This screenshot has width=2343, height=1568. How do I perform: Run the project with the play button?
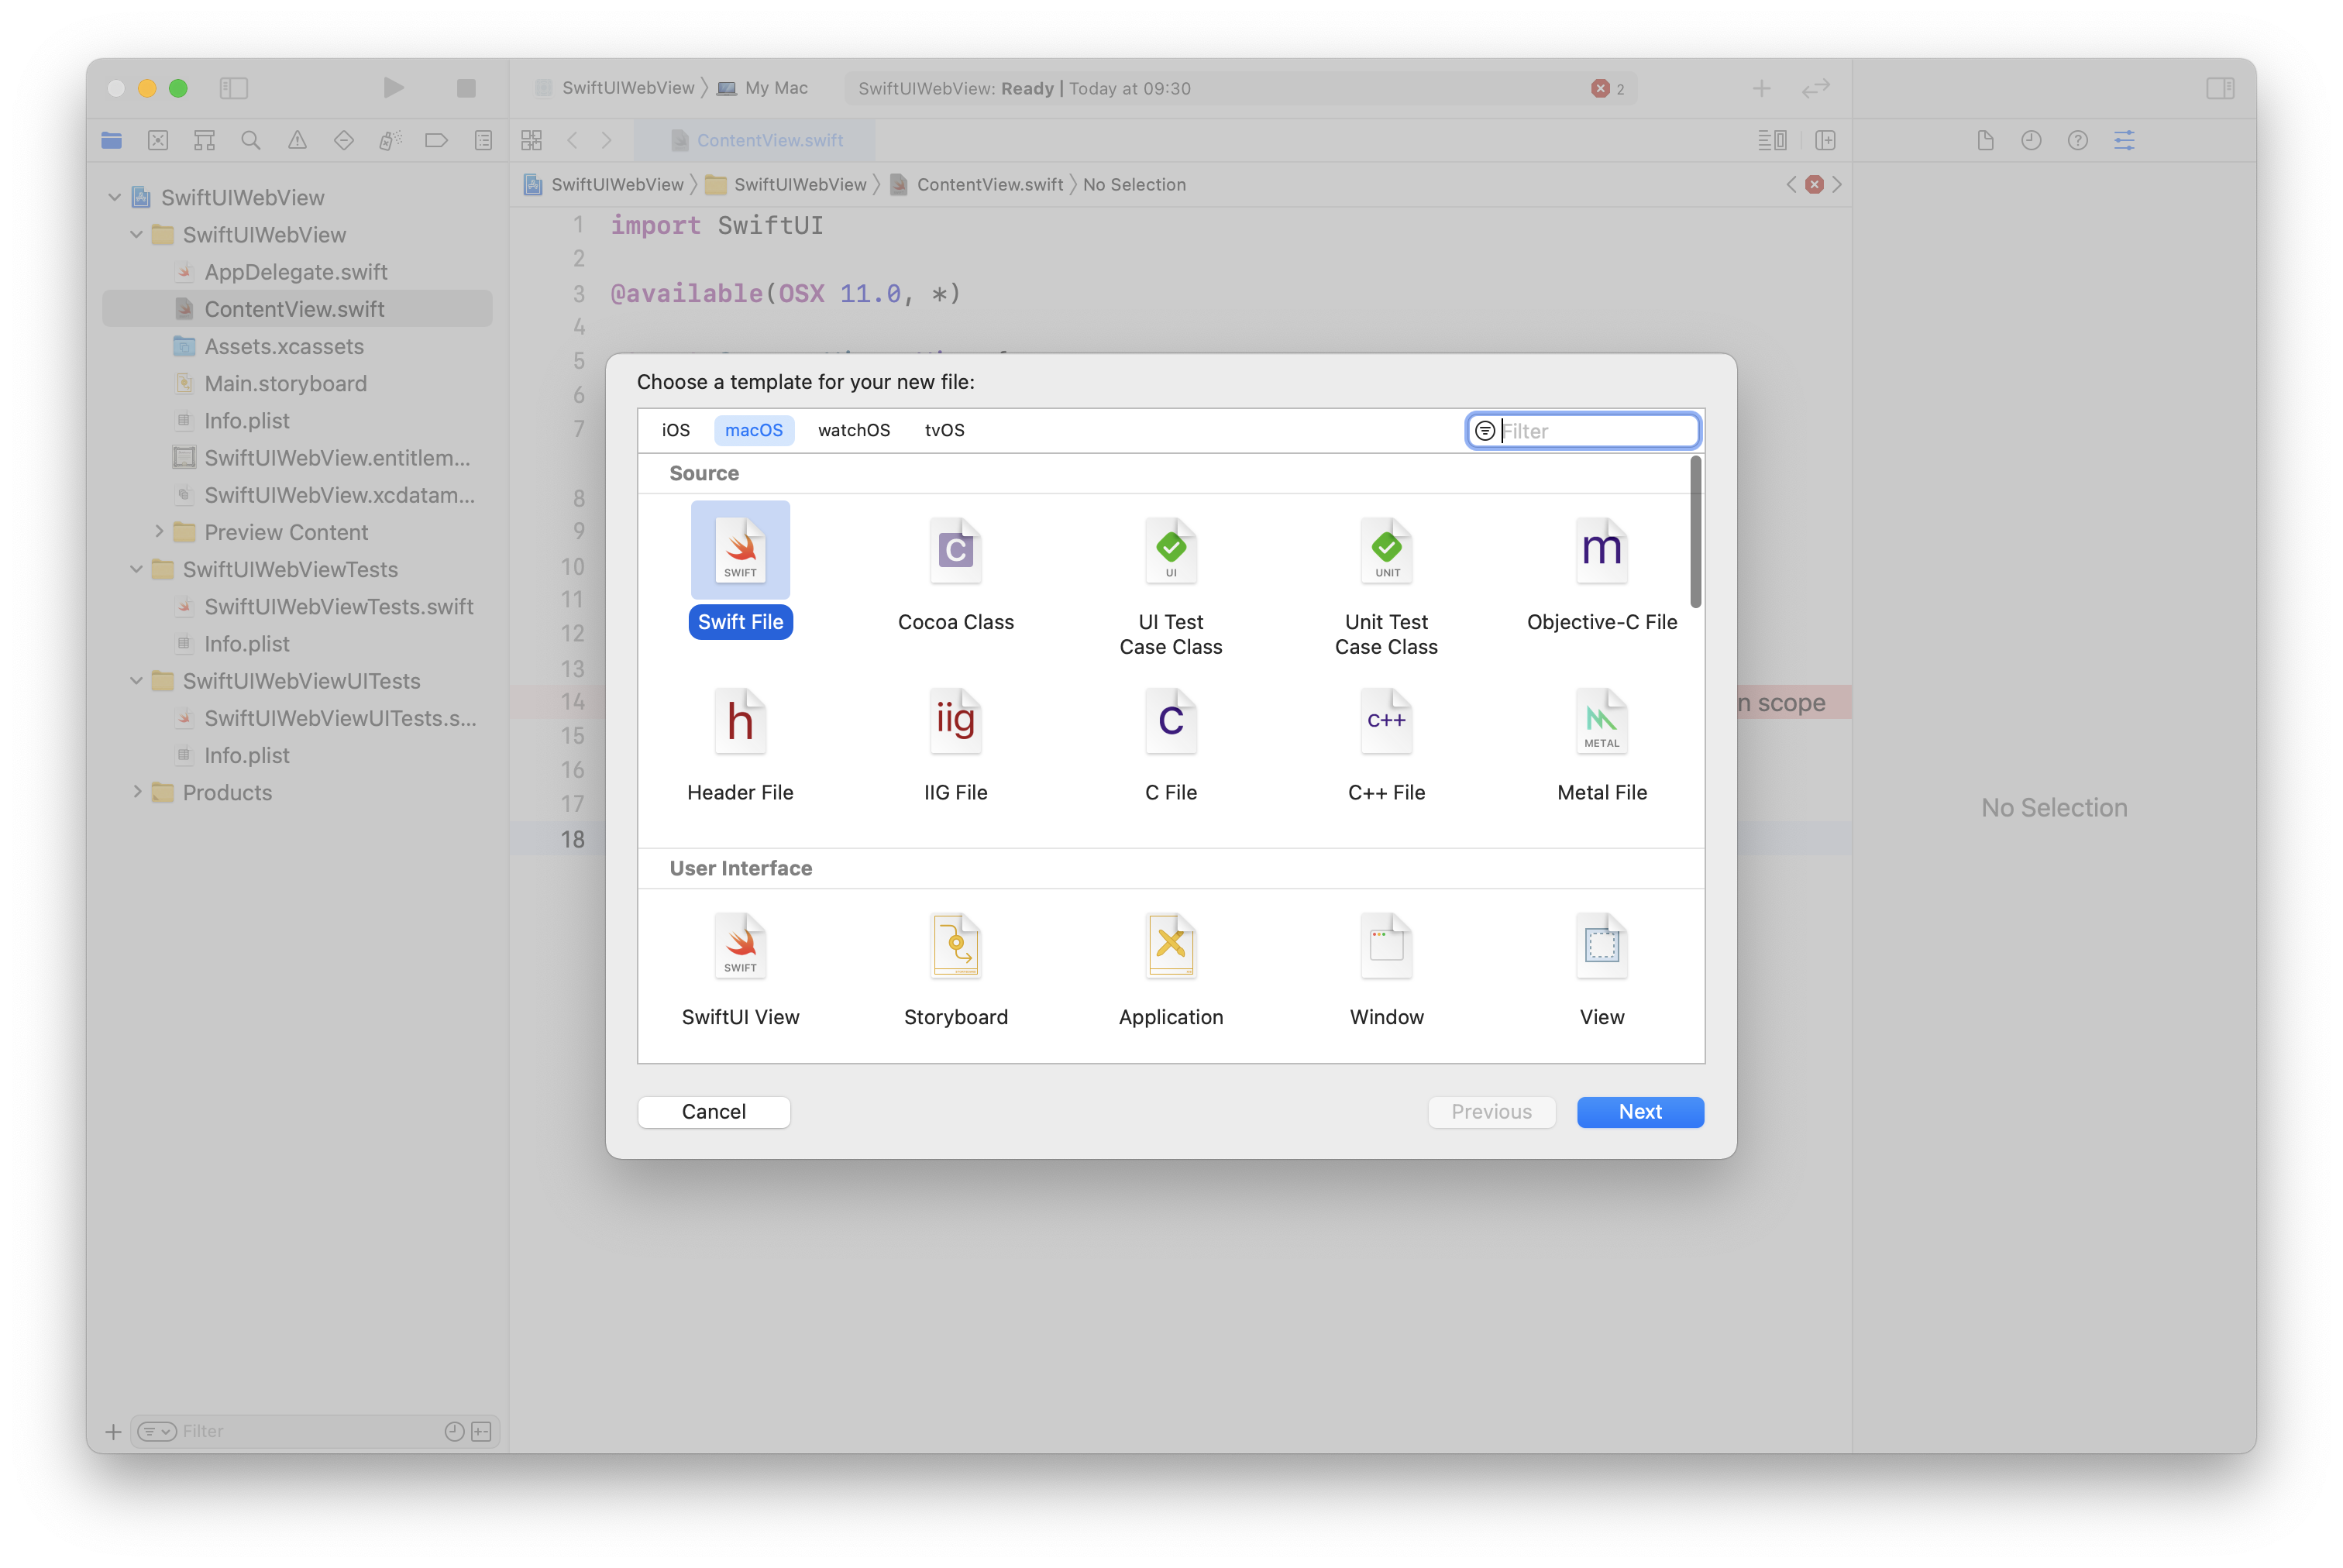click(393, 88)
